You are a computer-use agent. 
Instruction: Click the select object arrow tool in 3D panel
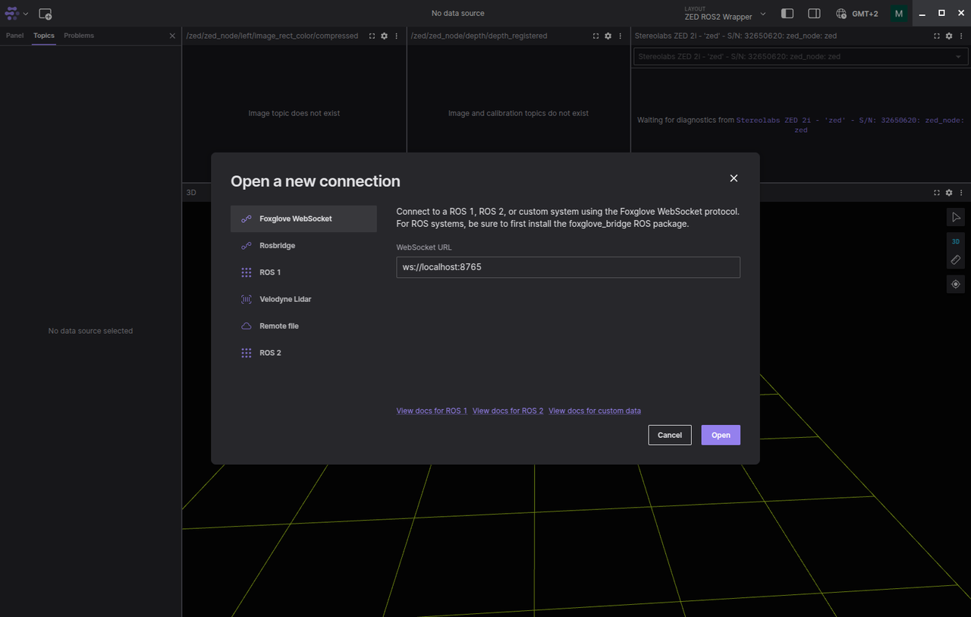(x=956, y=218)
